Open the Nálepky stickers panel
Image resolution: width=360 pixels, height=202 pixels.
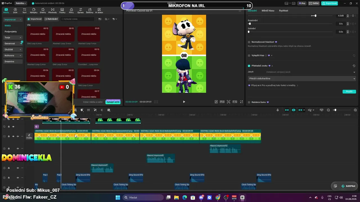(x=34, y=11)
